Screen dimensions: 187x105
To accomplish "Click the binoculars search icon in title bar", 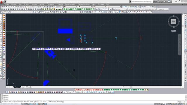I will pos(155,1).
